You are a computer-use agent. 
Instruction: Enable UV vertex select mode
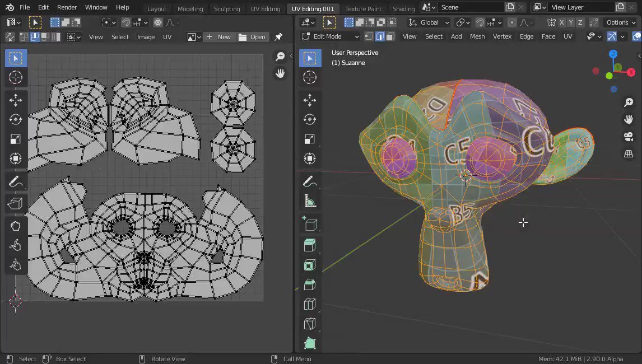(x=24, y=37)
